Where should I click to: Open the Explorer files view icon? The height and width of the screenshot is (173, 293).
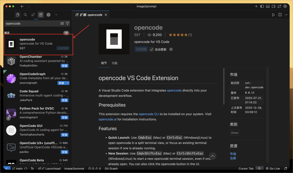pos(18,15)
